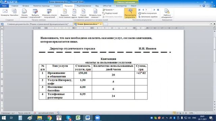The width and height of the screenshot is (216, 121).
Task: Click ENG language in system tray
Action: click(x=194, y=118)
